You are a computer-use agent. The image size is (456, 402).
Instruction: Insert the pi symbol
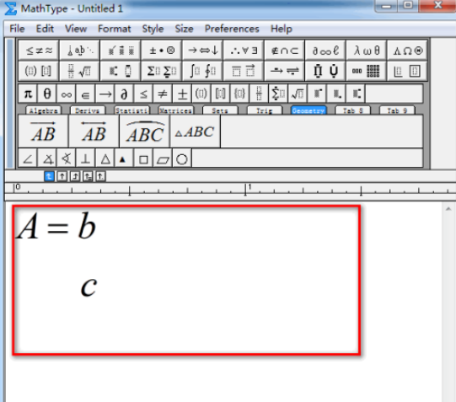[x=28, y=94]
